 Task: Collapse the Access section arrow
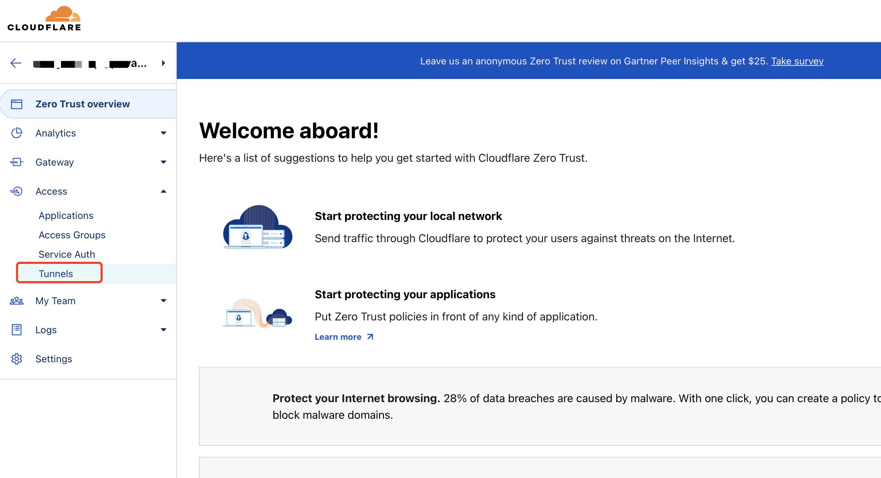point(164,191)
